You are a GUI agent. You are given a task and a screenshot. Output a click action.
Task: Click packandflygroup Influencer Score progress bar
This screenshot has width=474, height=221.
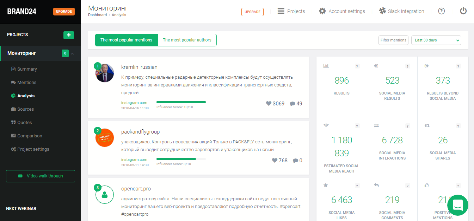tap(181, 159)
